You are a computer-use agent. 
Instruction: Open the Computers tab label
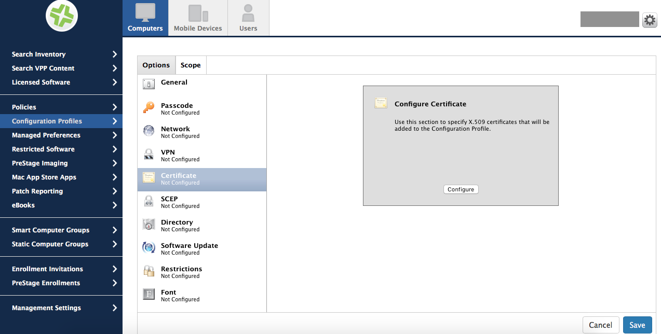(x=145, y=29)
